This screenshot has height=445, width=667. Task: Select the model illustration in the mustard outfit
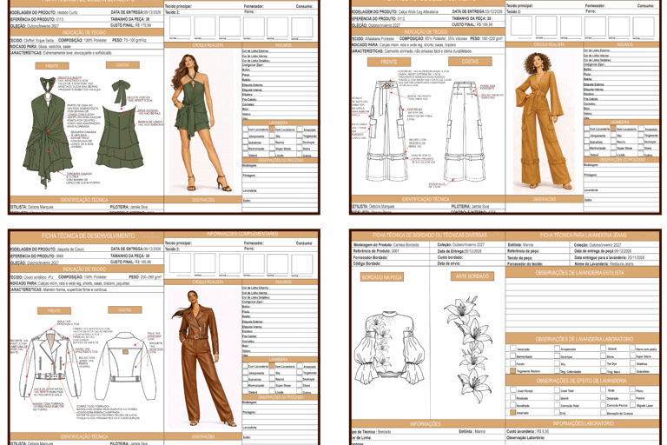540,121
